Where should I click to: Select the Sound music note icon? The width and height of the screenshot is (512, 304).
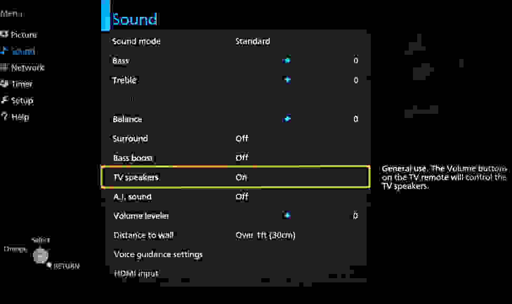click(x=4, y=50)
